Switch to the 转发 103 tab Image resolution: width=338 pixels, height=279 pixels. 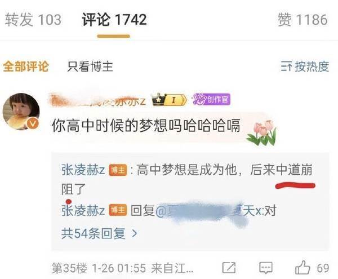33,20
